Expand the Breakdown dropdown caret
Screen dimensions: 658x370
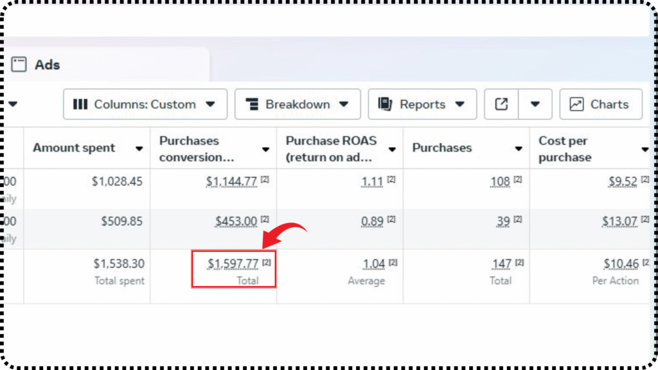coord(344,104)
